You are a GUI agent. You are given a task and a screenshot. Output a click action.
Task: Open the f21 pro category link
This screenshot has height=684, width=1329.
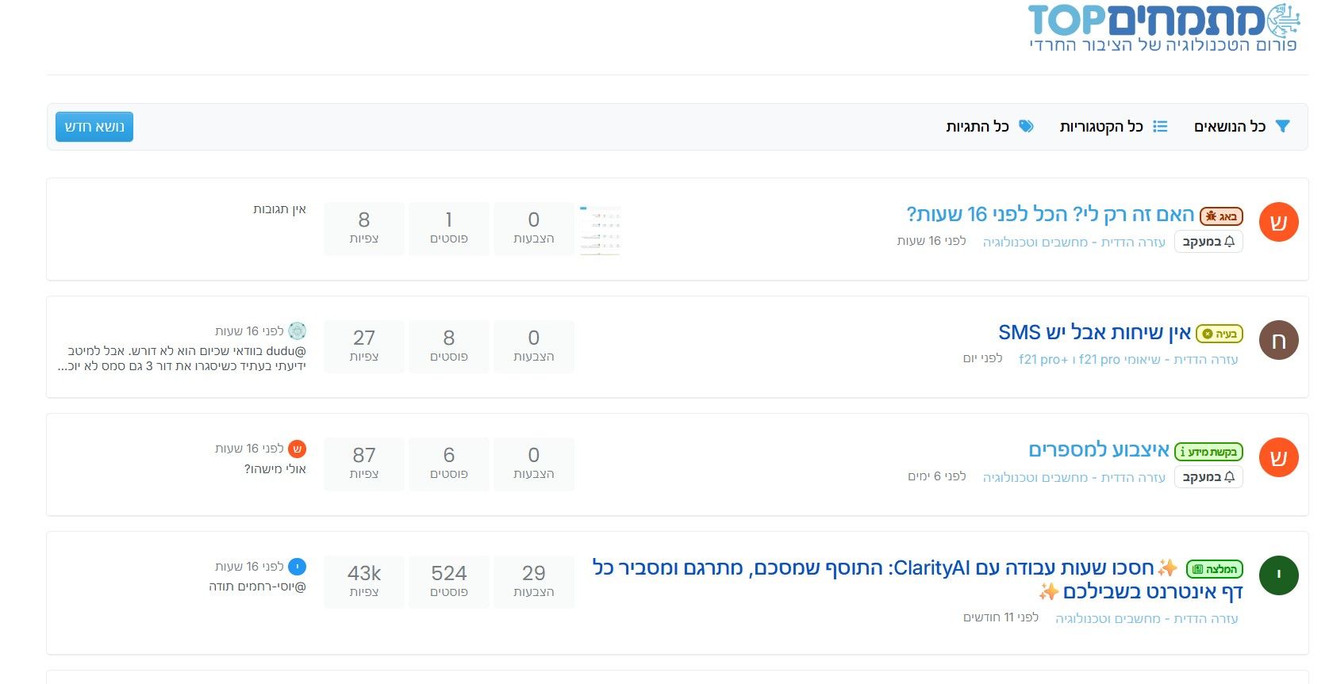tap(1127, 360)
